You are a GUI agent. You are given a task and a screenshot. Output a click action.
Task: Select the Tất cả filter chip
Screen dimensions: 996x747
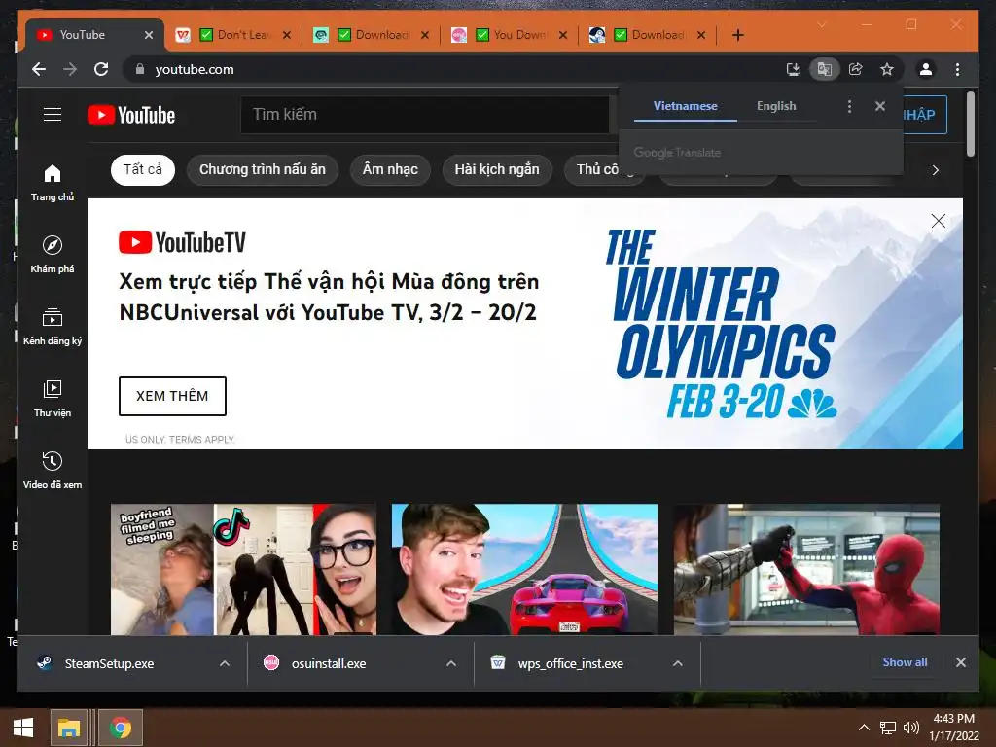coord(142,169)
